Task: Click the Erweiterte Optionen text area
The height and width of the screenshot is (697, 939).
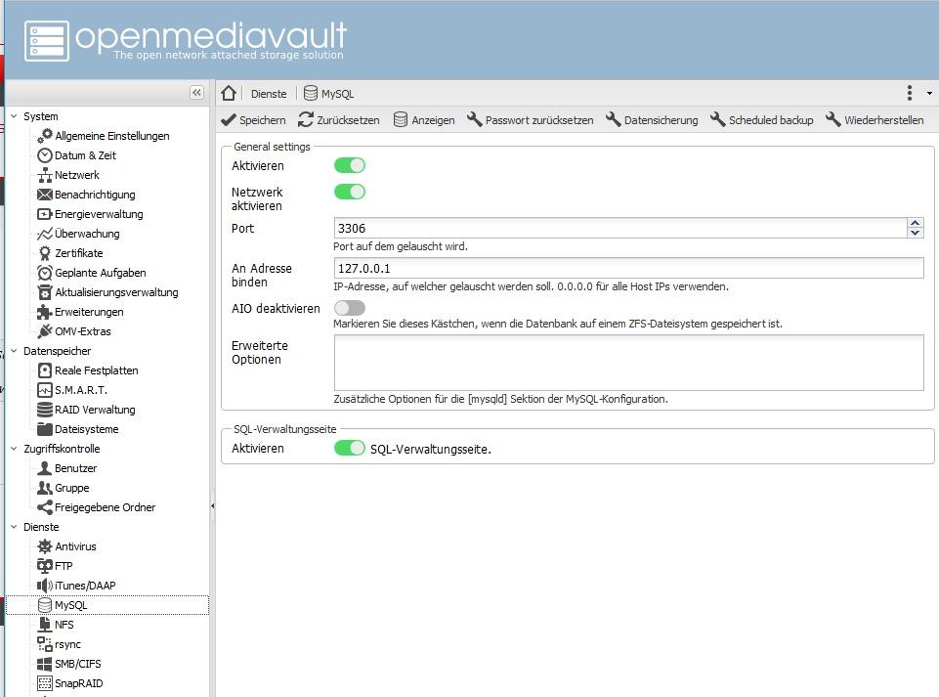Action: (x=629, y=363)
